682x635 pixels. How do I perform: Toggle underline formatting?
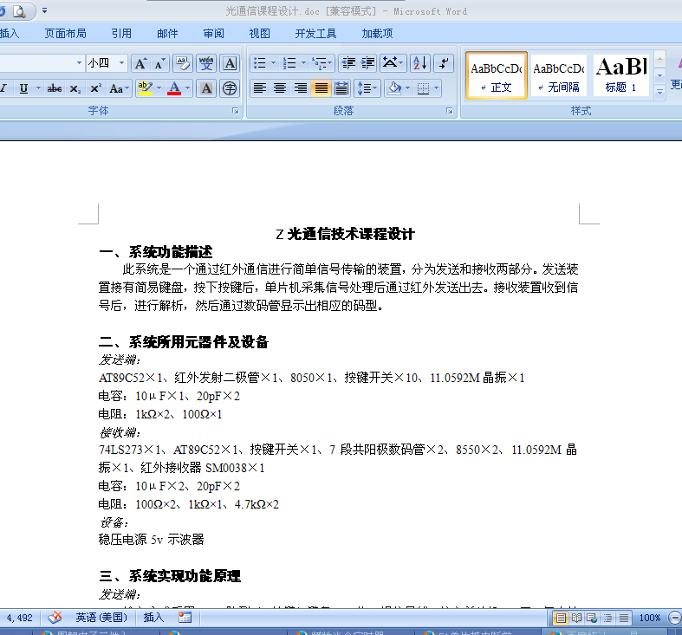[23, 88]
